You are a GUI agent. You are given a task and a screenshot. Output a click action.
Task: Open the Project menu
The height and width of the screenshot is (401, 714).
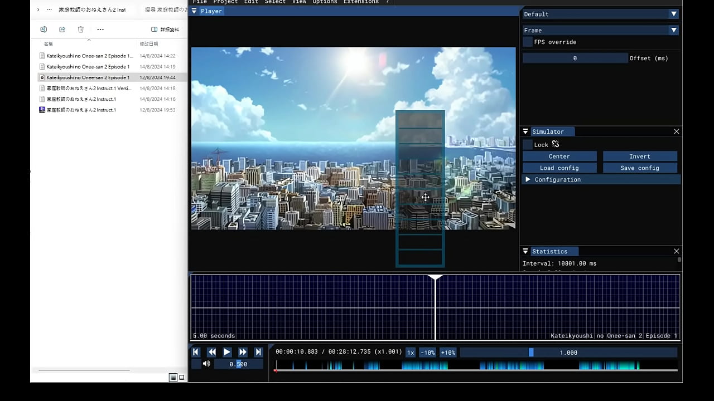click(x=225, y=2)
